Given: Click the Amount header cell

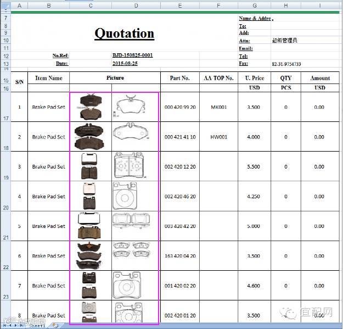Looking at the screenshot, I should (320, 78).
